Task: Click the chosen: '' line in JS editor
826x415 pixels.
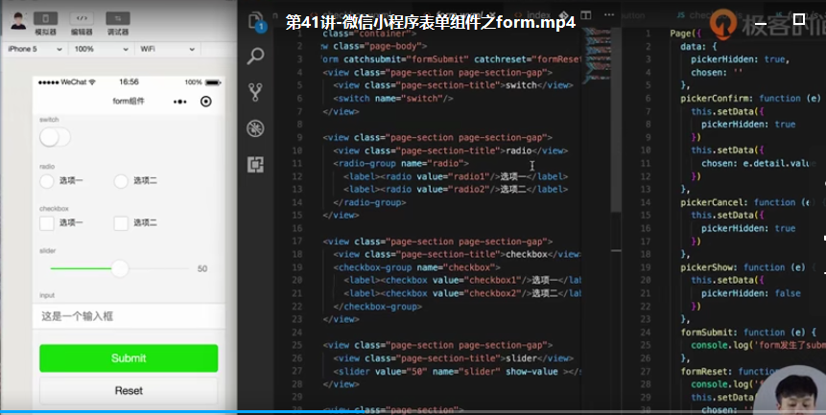Action: pyautogui.click(x=717, y=73)
